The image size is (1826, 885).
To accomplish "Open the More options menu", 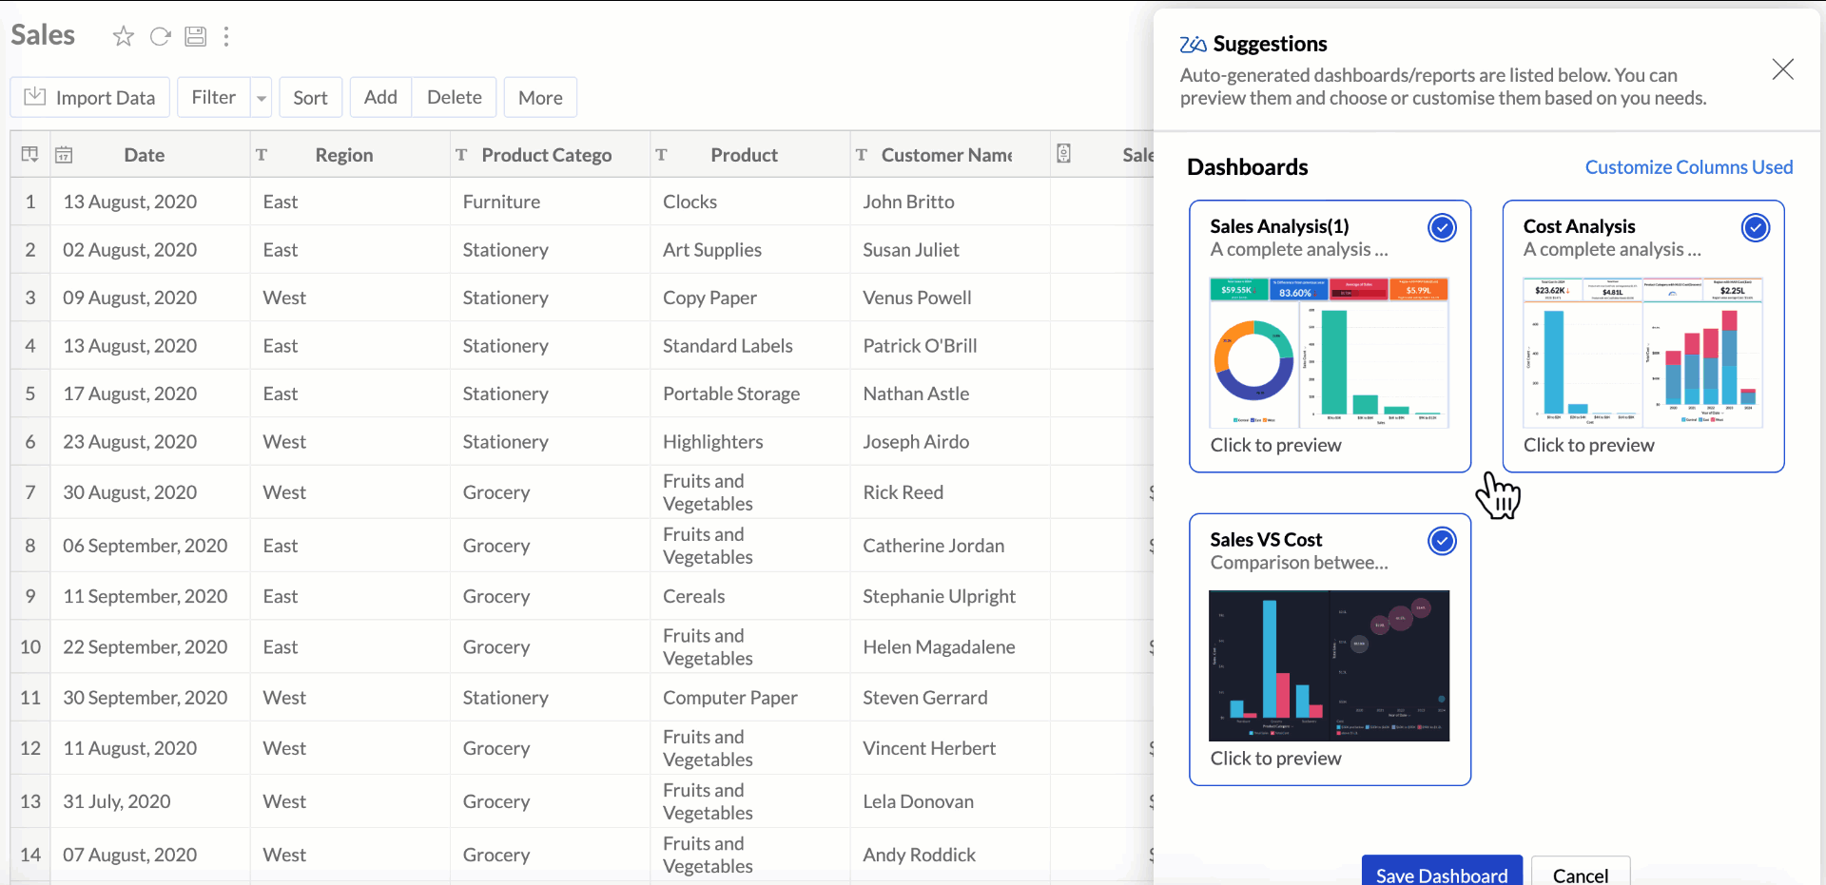I will tap(540, 98).
